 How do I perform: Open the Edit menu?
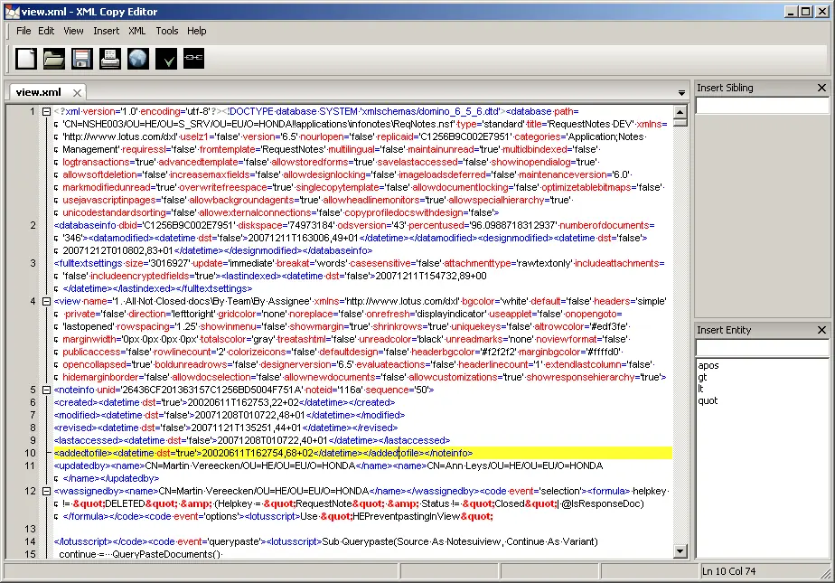[x=46, y=31]
